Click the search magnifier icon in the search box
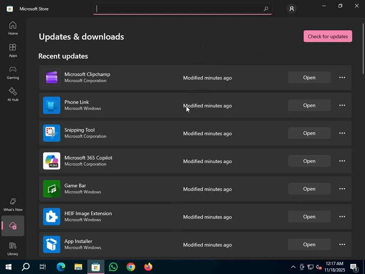 pyautogui.click(x=266, y=9)
